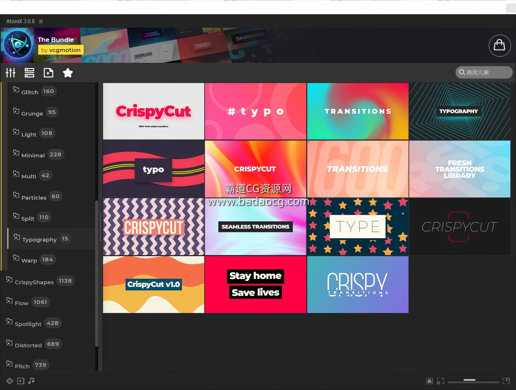Click the target icon in bottom bar
Screen dimensions: 516x390
coord(10,381)
